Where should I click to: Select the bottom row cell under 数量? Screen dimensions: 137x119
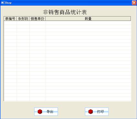point(88,99)
